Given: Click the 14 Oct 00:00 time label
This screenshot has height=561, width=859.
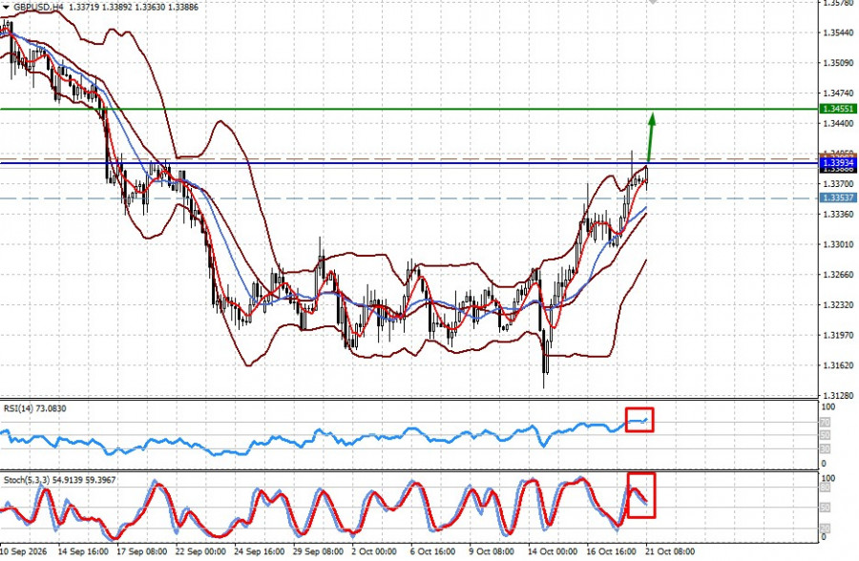Looking at the screenshot, I should (x=553, y=551).
